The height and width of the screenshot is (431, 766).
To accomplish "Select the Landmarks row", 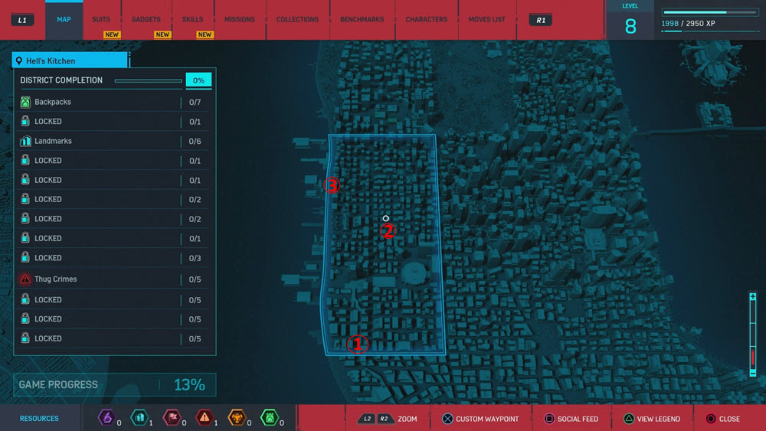I will (114, 141).
